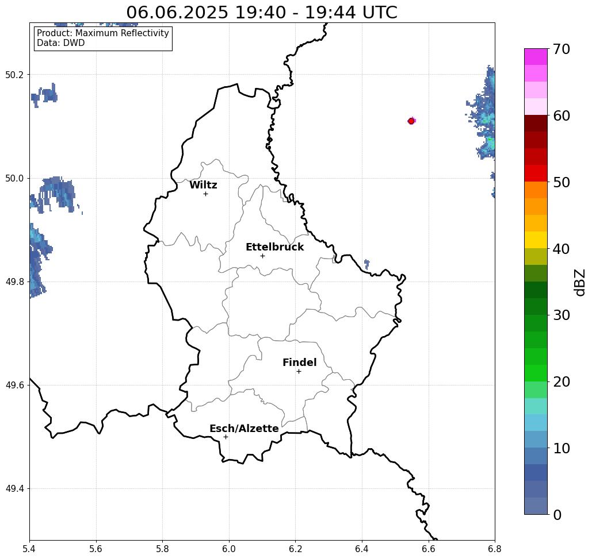Click longitude label 6.2
This screenshot has width=592, height=559.
pos(296,549)
